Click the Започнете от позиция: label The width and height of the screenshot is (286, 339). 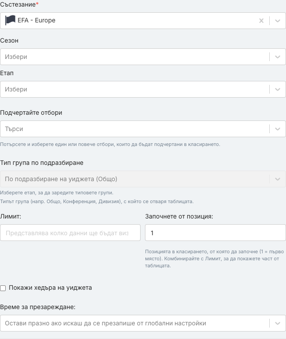(x=179, y=216)
